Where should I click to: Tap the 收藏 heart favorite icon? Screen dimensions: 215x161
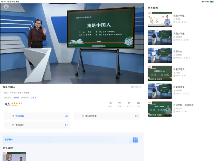119,103
